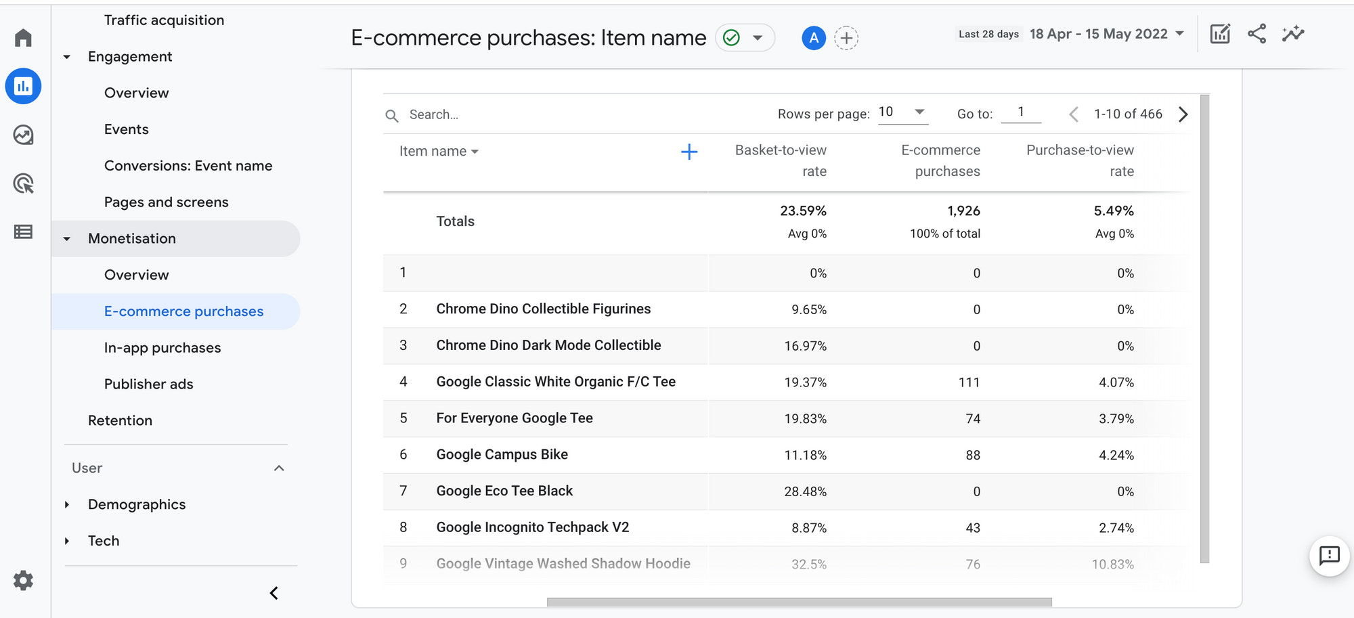Add secondary dimension with blue plus
Image resolution: width=1354 pixels, height=618 pixels.
689,152
